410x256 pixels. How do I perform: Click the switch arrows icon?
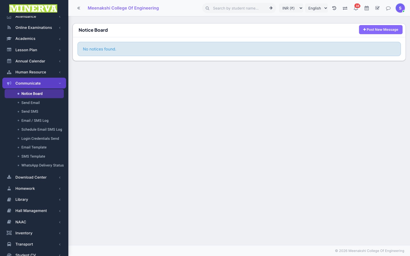(x=345, y=8)
